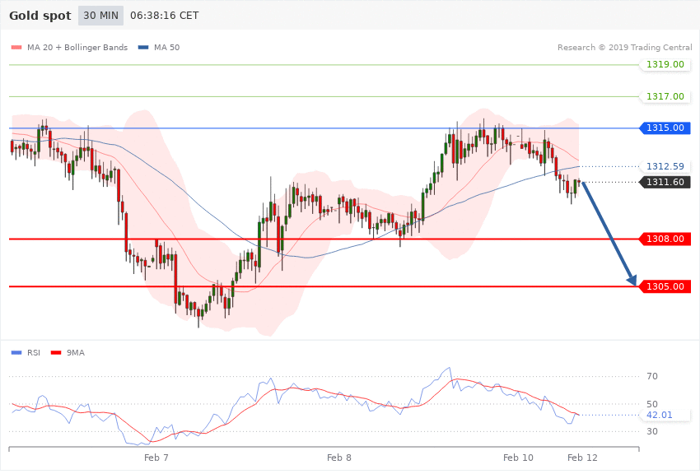Click the 1317.00 resistance price label
The height and width of the screenshot is (474, 700).
665,97
